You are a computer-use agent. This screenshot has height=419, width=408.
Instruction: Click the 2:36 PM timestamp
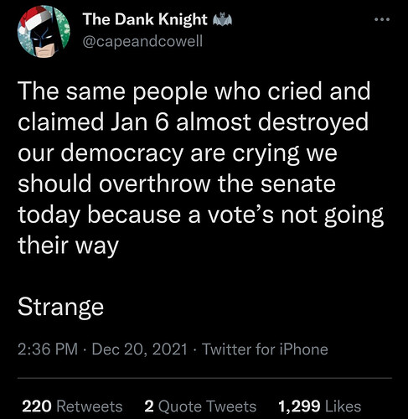(48, 349)
